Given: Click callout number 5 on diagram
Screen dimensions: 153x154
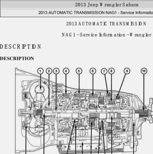Looking at the screenshot, I should tap(79, 71).
